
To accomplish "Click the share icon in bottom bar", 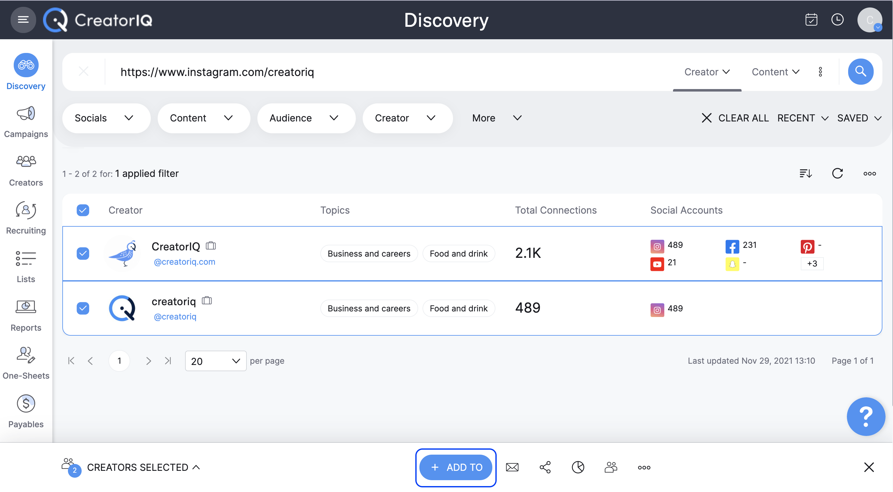I will tap(545, 467).
